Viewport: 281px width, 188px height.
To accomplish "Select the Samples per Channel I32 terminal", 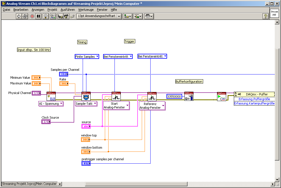I will [64, 74].
